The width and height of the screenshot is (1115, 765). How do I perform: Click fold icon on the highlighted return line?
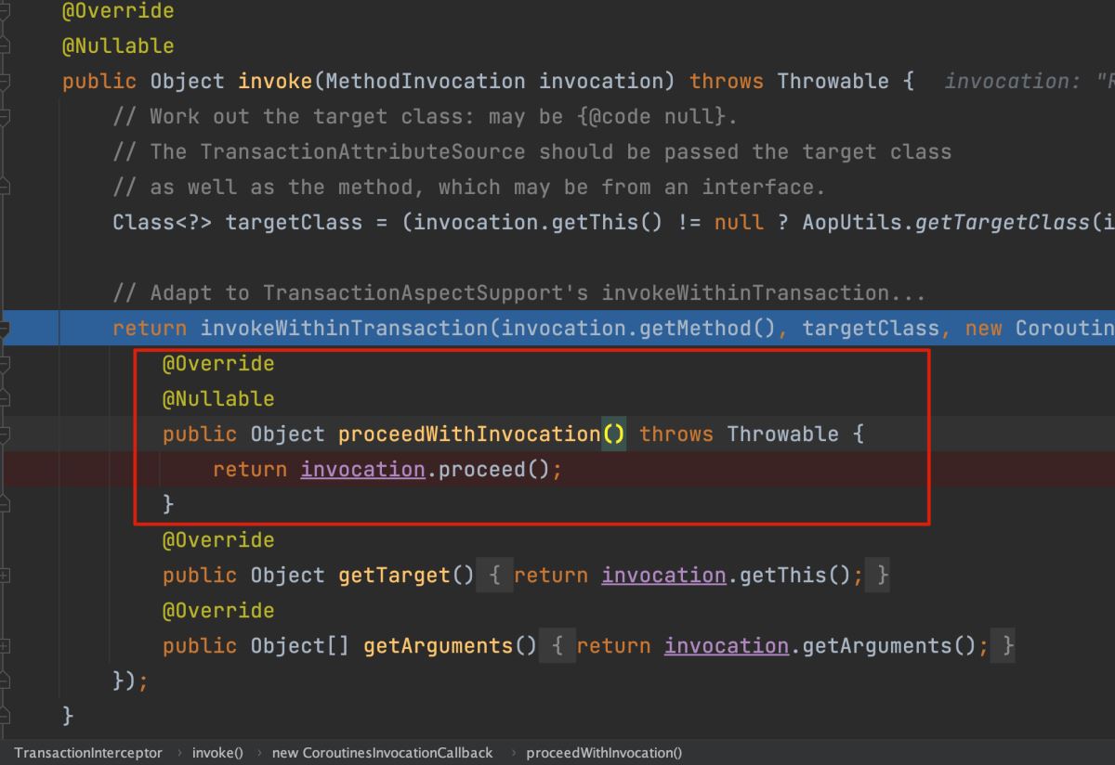click(5, 329)
